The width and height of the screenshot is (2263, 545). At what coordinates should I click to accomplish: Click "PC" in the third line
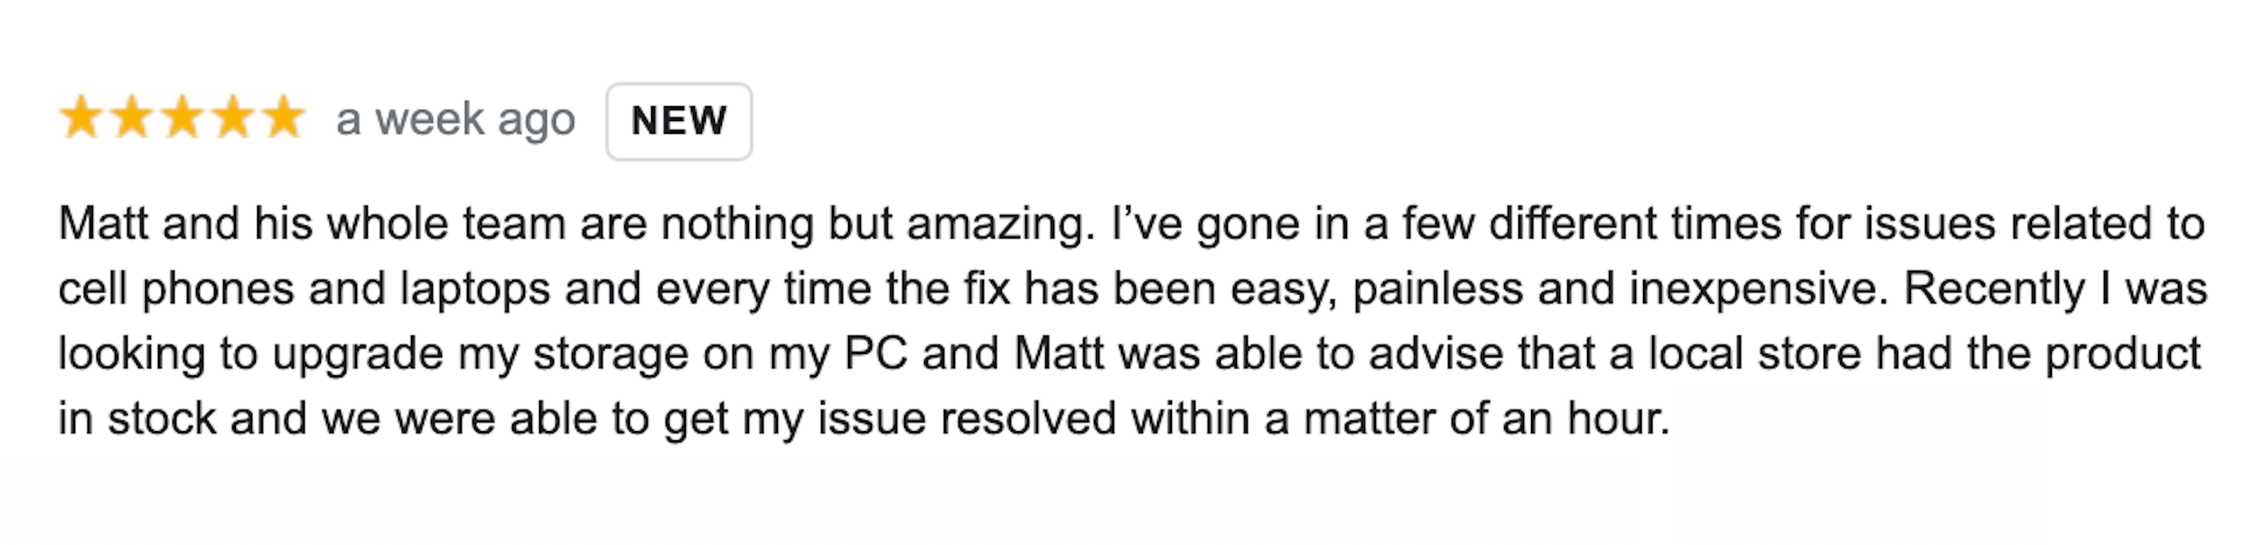[x=875, y=354]
